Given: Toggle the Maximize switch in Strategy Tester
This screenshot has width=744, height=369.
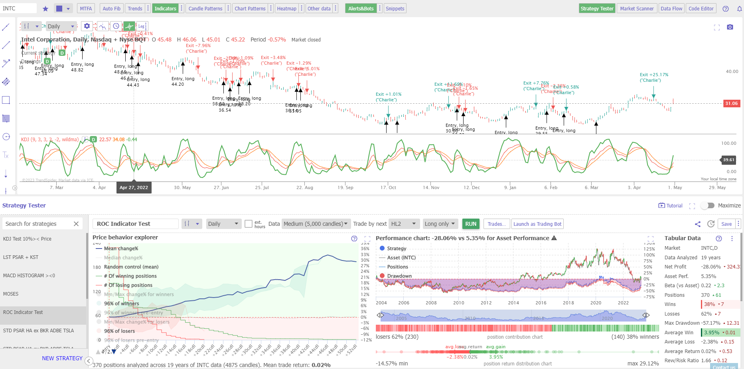Looking at the screenshot, I should tap(708, 205).
